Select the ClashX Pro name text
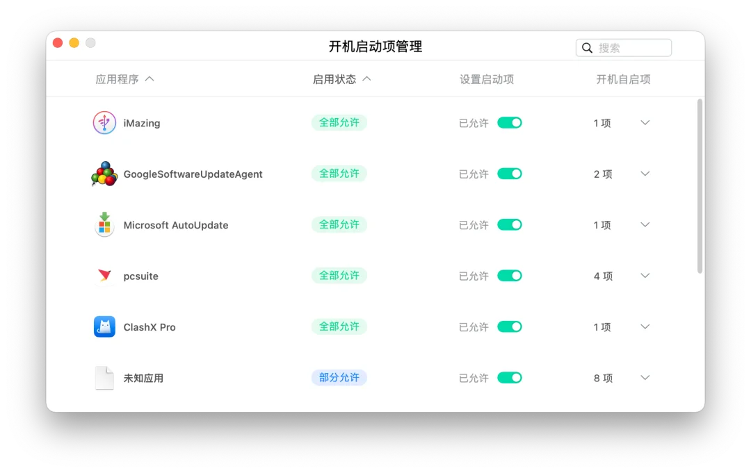The width and height of the screenshot is (751, 473). (x=150, y=327)
